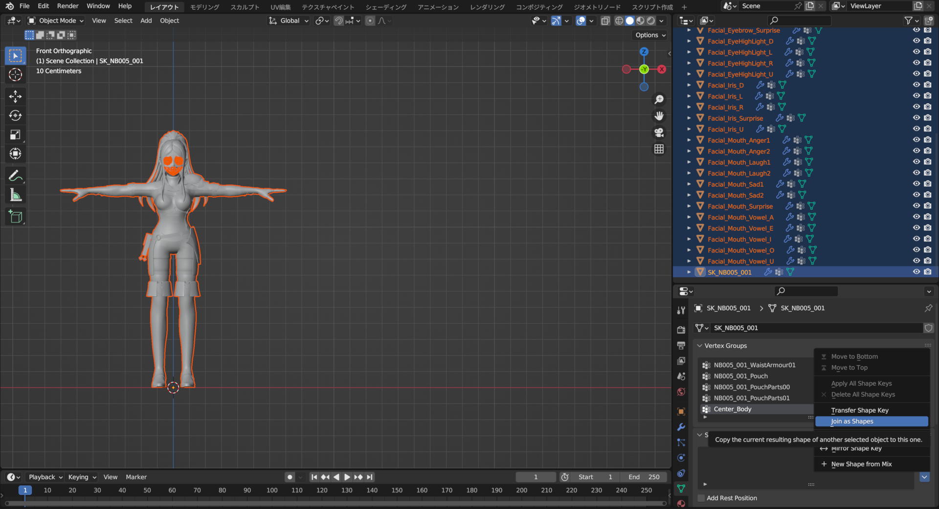The width and height of the screenshot is (939, 509).
Task: Open the Object properties tab
Action: point(681,412)
